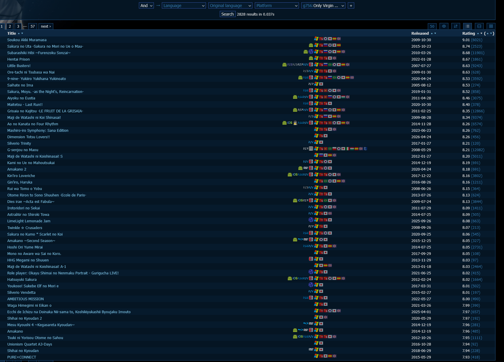Open the And operator dropdown
The image size is (504, 362).
146,6
